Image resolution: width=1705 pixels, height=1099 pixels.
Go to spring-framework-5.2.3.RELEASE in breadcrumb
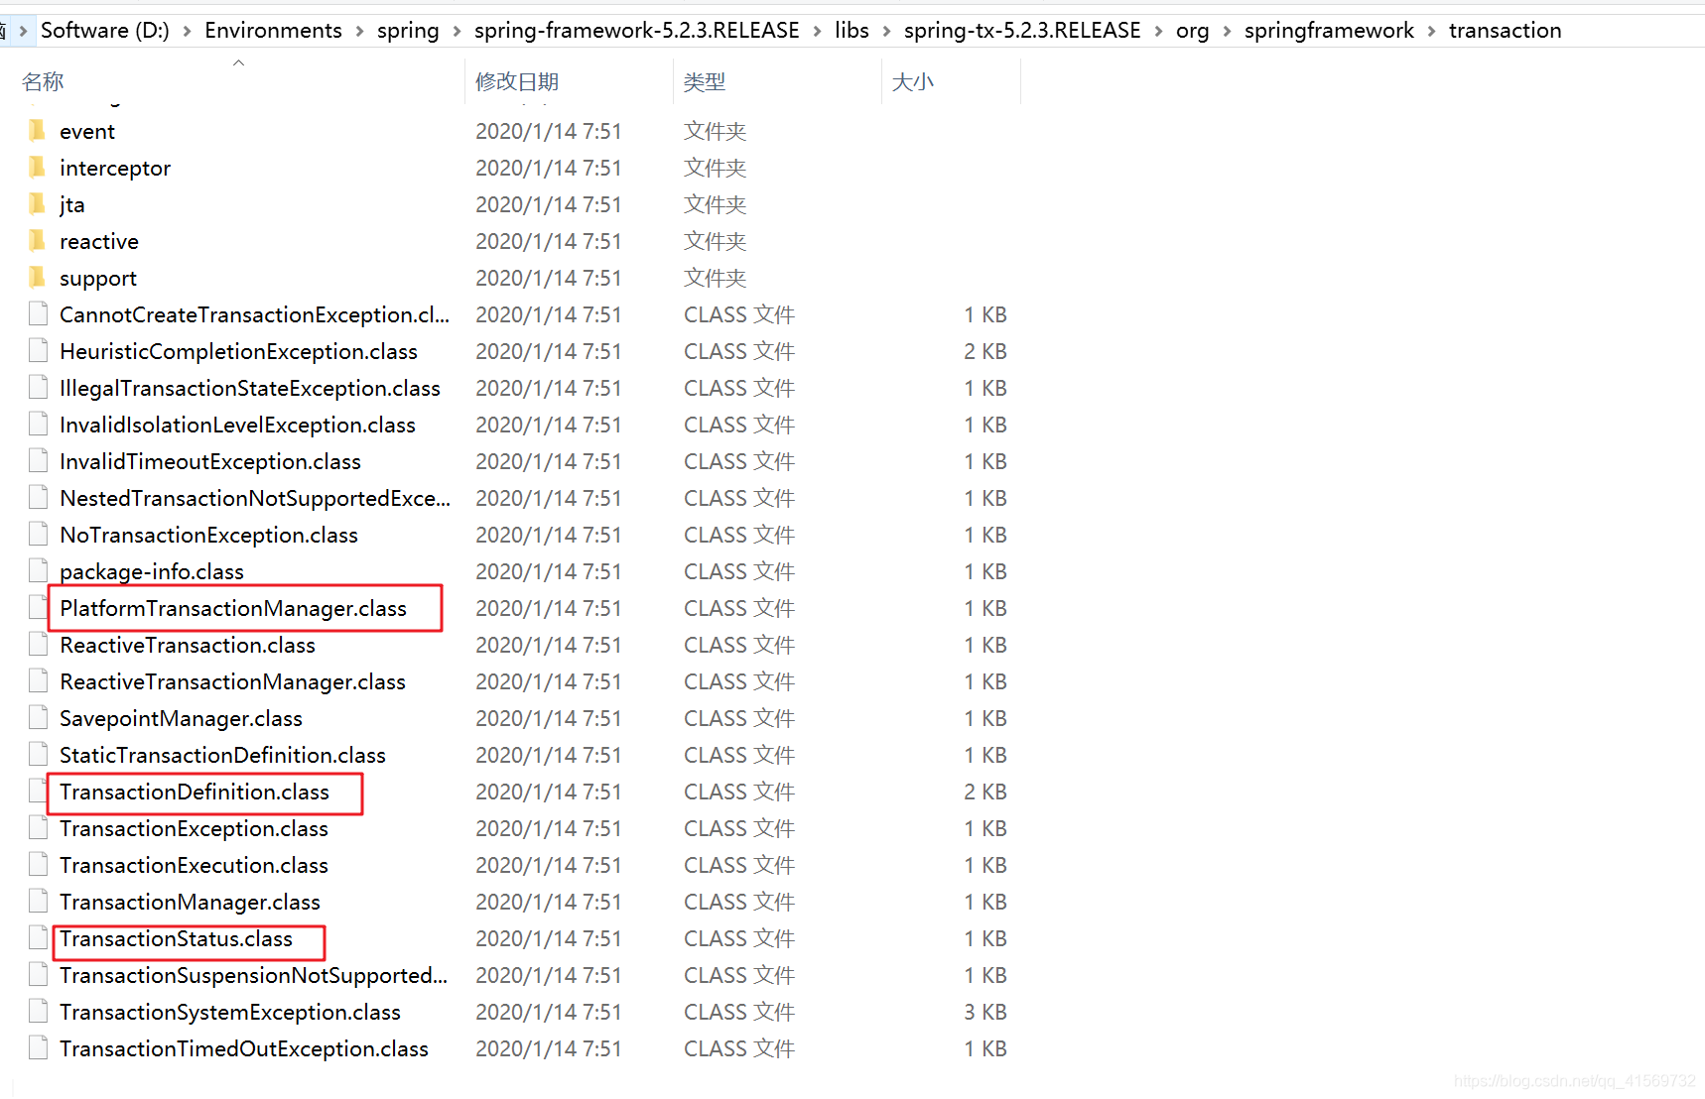click(x=637, y=31)
